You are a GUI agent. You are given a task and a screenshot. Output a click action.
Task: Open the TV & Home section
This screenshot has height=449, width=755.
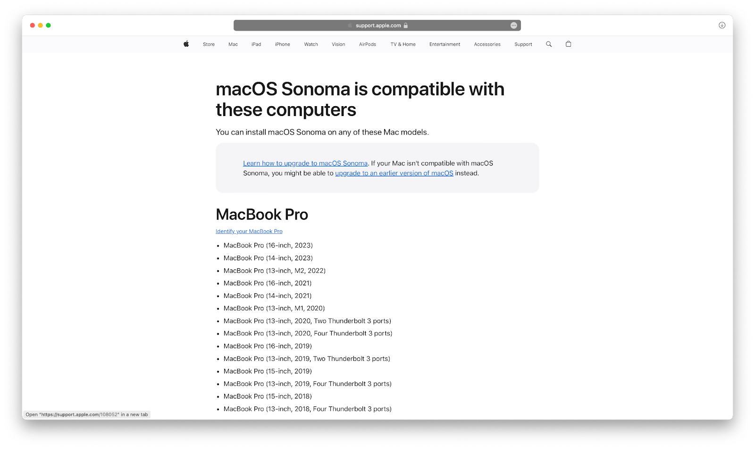(x=403, y=44)
